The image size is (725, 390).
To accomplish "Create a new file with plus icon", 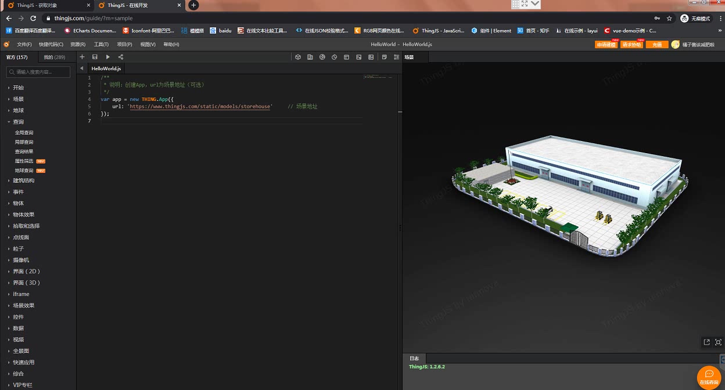I will click(x=82, y=57).
